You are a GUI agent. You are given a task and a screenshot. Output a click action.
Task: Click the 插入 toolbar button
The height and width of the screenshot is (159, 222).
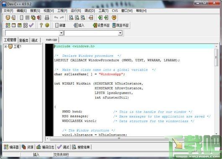tap(79, 26)
